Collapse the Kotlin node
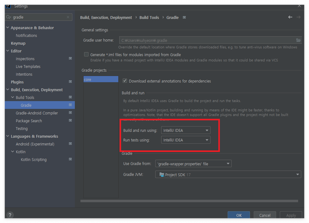 point(13,152)
